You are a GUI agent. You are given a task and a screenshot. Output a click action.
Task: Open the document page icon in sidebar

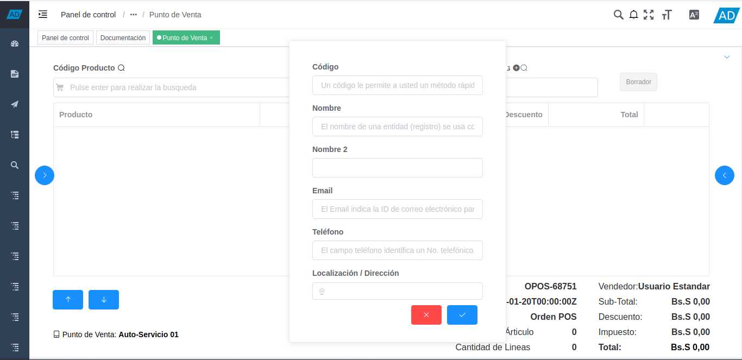[15, 74]
